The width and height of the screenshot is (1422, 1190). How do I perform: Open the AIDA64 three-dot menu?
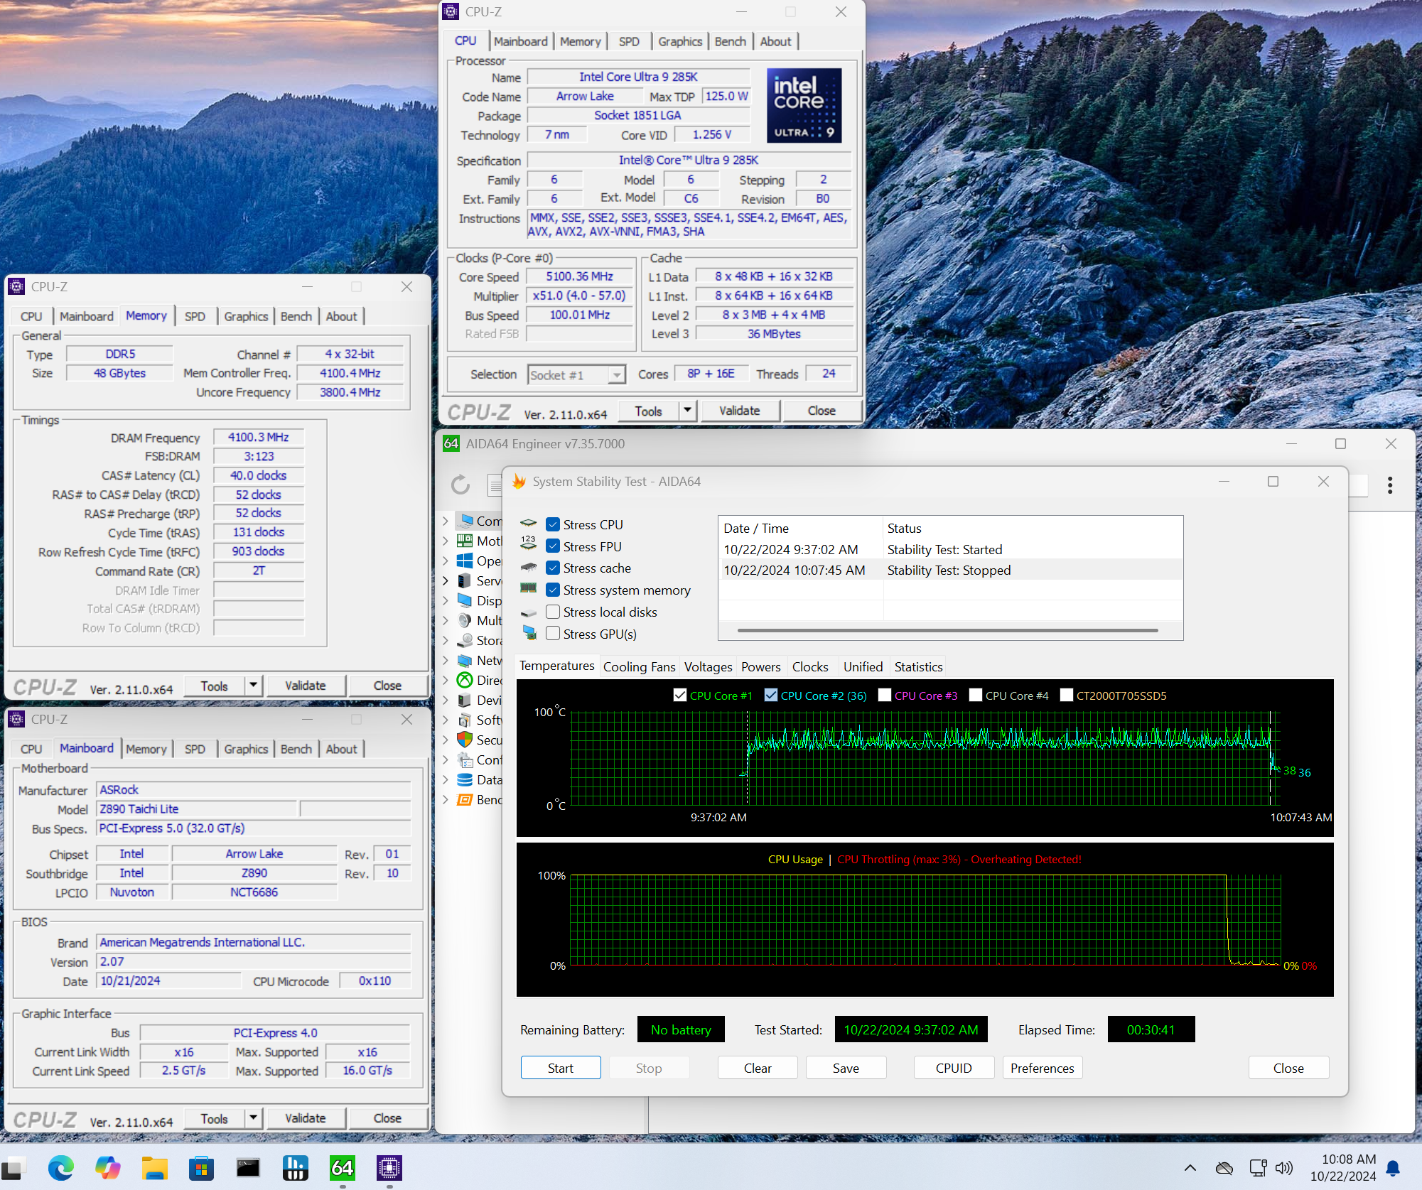(1390, 485)
